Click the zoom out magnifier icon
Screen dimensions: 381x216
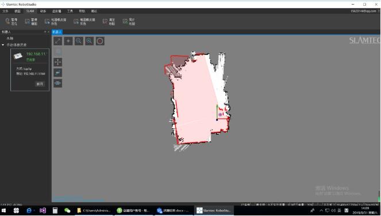click(79, 41)
